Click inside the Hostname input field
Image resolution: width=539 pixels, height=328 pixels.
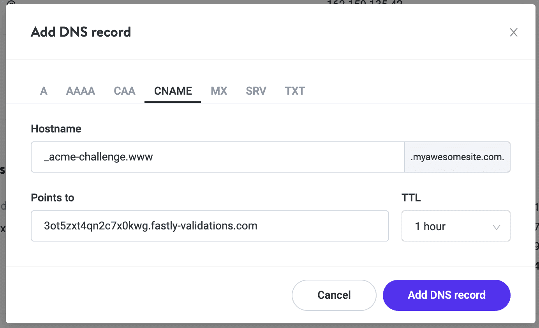tap(218, 157)
